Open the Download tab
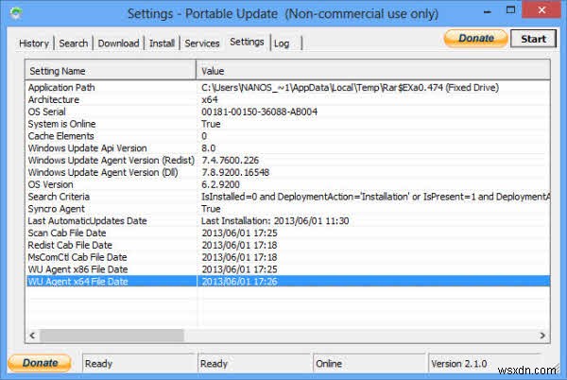Viewport: 567px width, 380px height. pos(119,43)
